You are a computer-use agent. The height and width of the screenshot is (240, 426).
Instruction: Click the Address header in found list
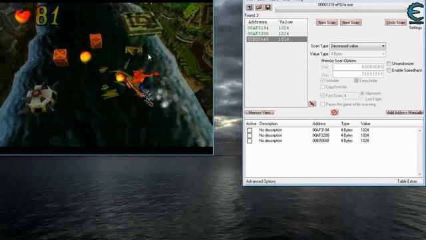coord(258,22)
